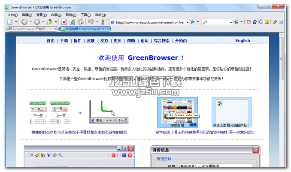The height and width of the screenshot is (172, 291).
Task: Click the Forward navigation button
Action: [37, 22]
